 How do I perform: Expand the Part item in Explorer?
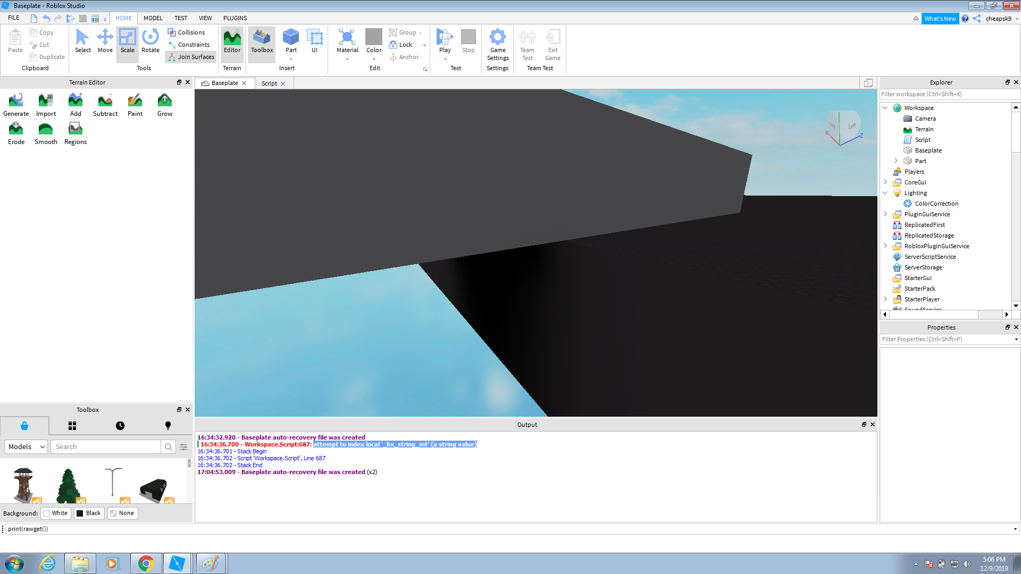click(x=896, y=161)
